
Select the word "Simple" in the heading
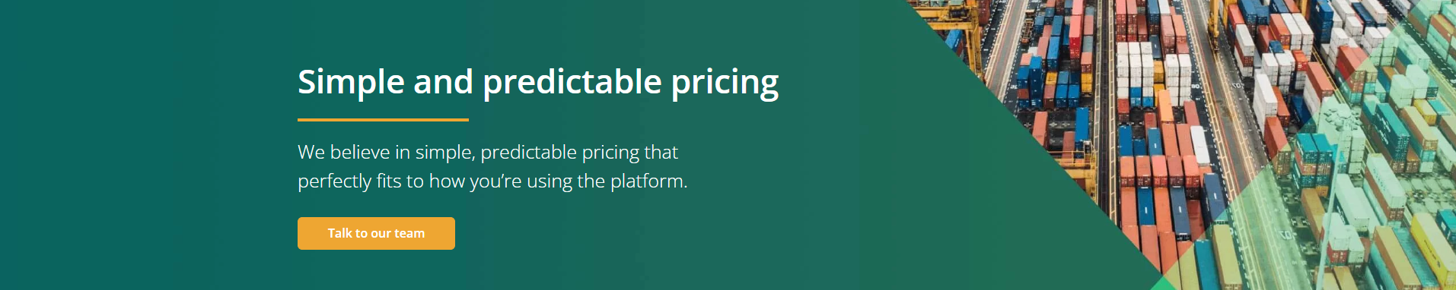(351, 83)
